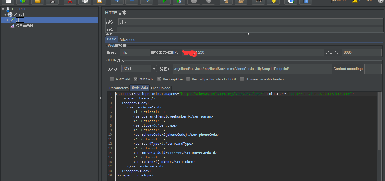Select the Basic tab

(x=112, y=39)
